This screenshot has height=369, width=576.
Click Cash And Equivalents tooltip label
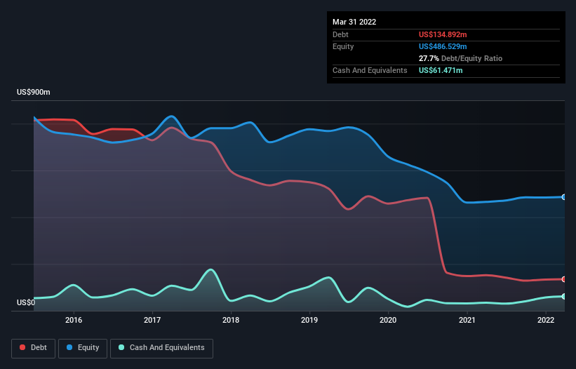point(370,70)
